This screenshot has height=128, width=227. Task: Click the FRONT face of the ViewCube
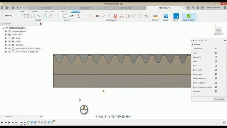[x=218, y=30]
